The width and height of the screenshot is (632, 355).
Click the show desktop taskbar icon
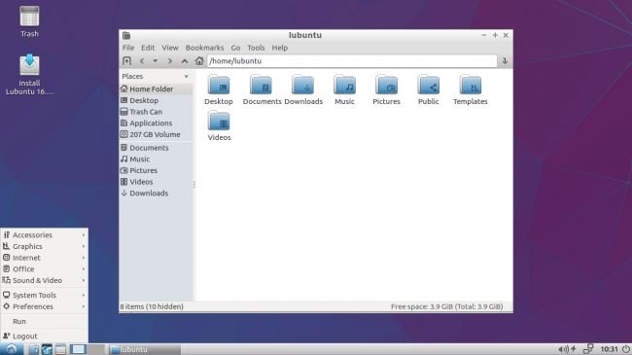pos(60,349)
